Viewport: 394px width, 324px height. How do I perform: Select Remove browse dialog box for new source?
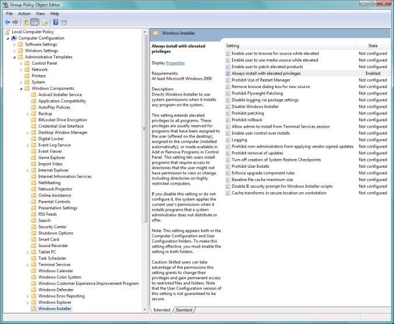pyautogui.click(x=270, y=87)
